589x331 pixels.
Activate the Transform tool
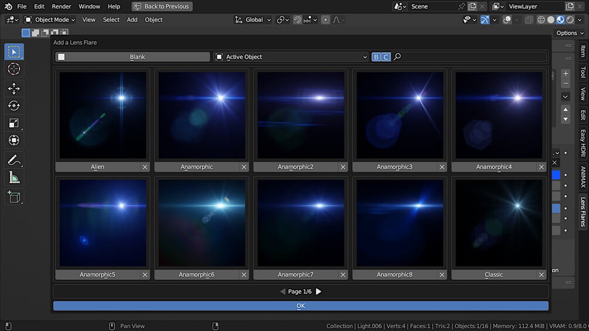point(14,141)
